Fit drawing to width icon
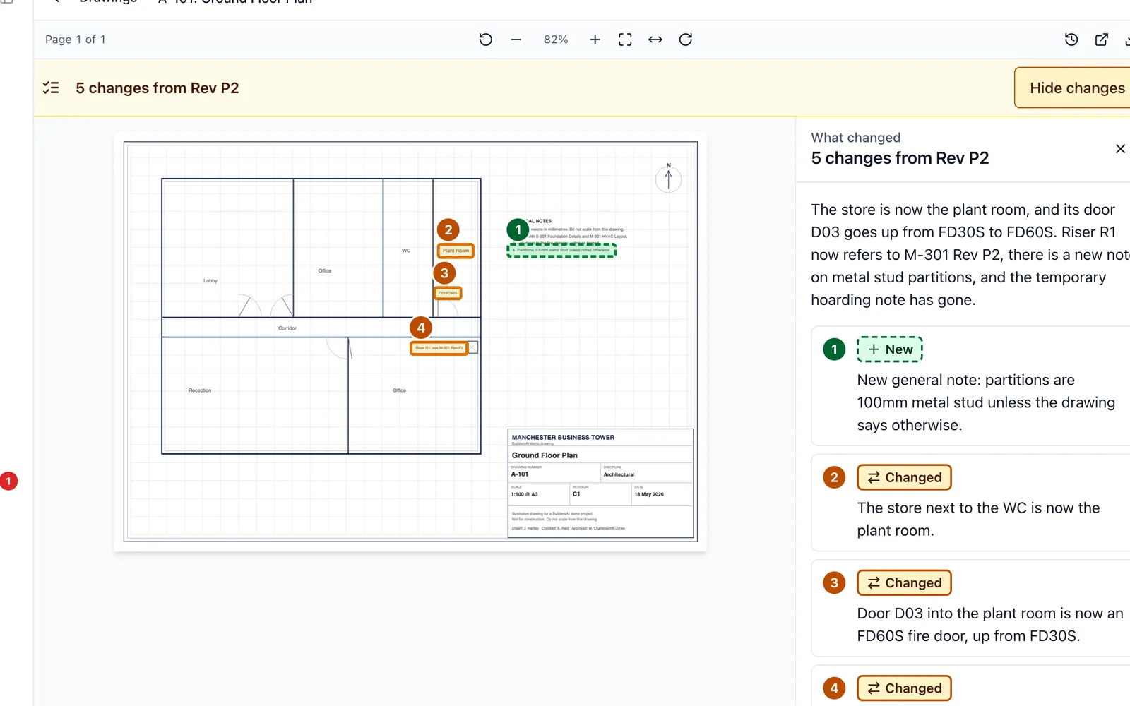Viewport: 1130px width, 706px height. point(655,40)
